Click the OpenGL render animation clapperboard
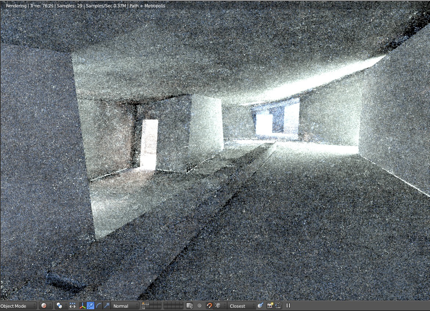 pyautogui.click(x=278, y=306)
